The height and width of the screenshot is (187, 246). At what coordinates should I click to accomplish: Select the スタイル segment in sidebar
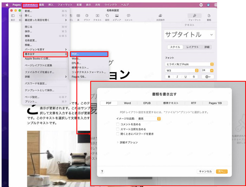pyautogui.click(x=175, y=47)
